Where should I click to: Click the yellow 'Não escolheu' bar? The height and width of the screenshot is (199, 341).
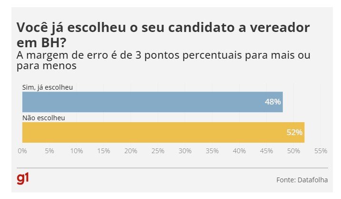(162, 132)
